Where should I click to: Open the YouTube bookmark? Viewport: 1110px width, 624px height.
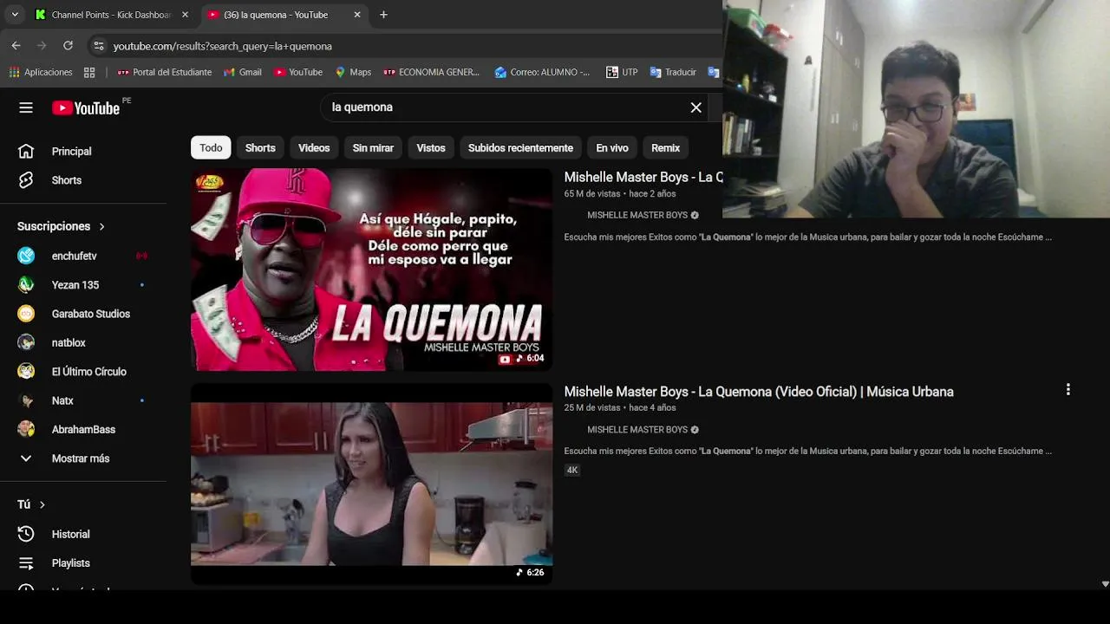point(298,72)
